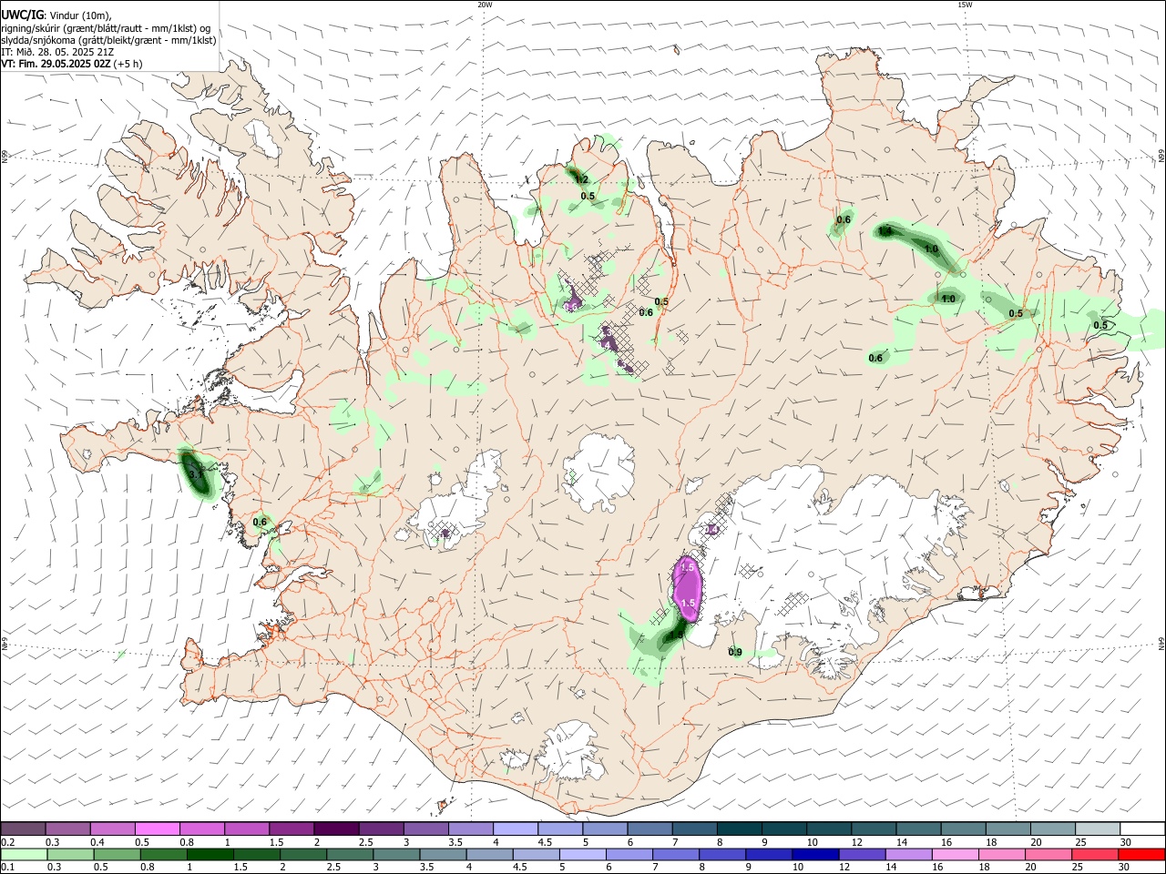Viewport: 1166px width, 874px height.
Task: Select the palest green swatch between 0.1 and 0.3
Action: (x=23, y=854)
